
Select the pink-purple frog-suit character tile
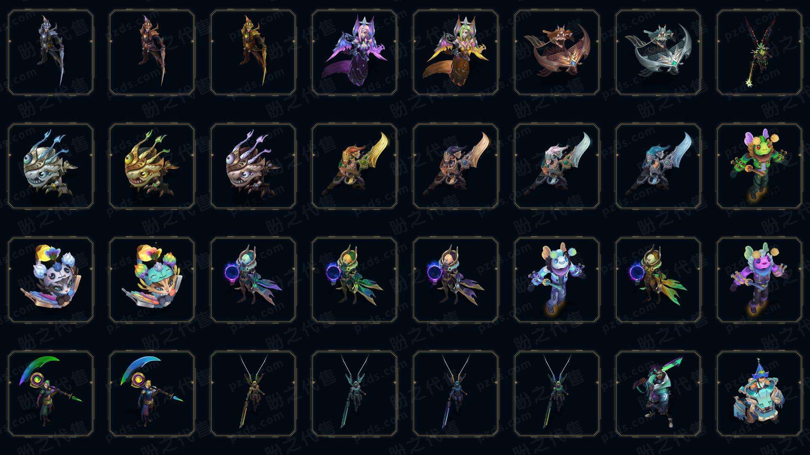click(x=759, y=280)
